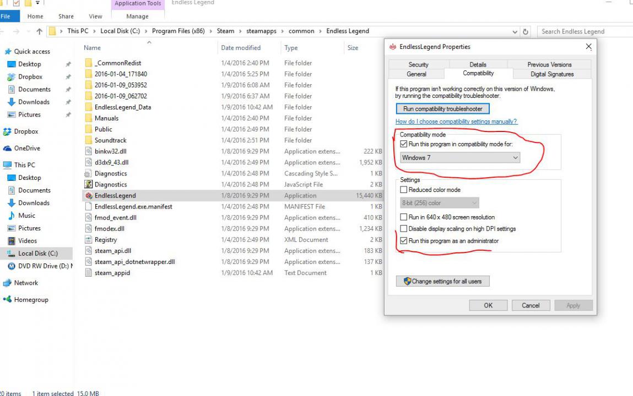The height and width of the screenshot is (396, 633).
Task: Select the Registry XML document icon
Action: coord(88,240)
